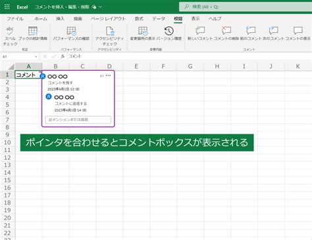
Task: Click the @mention or reply input field
Action: click(78, 120)
